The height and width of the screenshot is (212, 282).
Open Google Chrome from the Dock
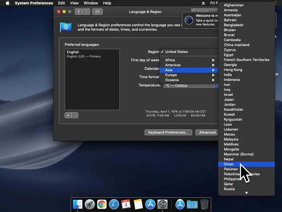(102, 205)
